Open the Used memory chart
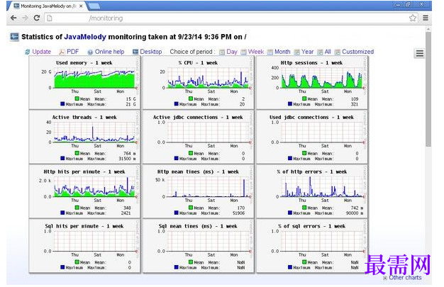Image resolution: width=444 pixels, height=287 pixels. (84, 82)
